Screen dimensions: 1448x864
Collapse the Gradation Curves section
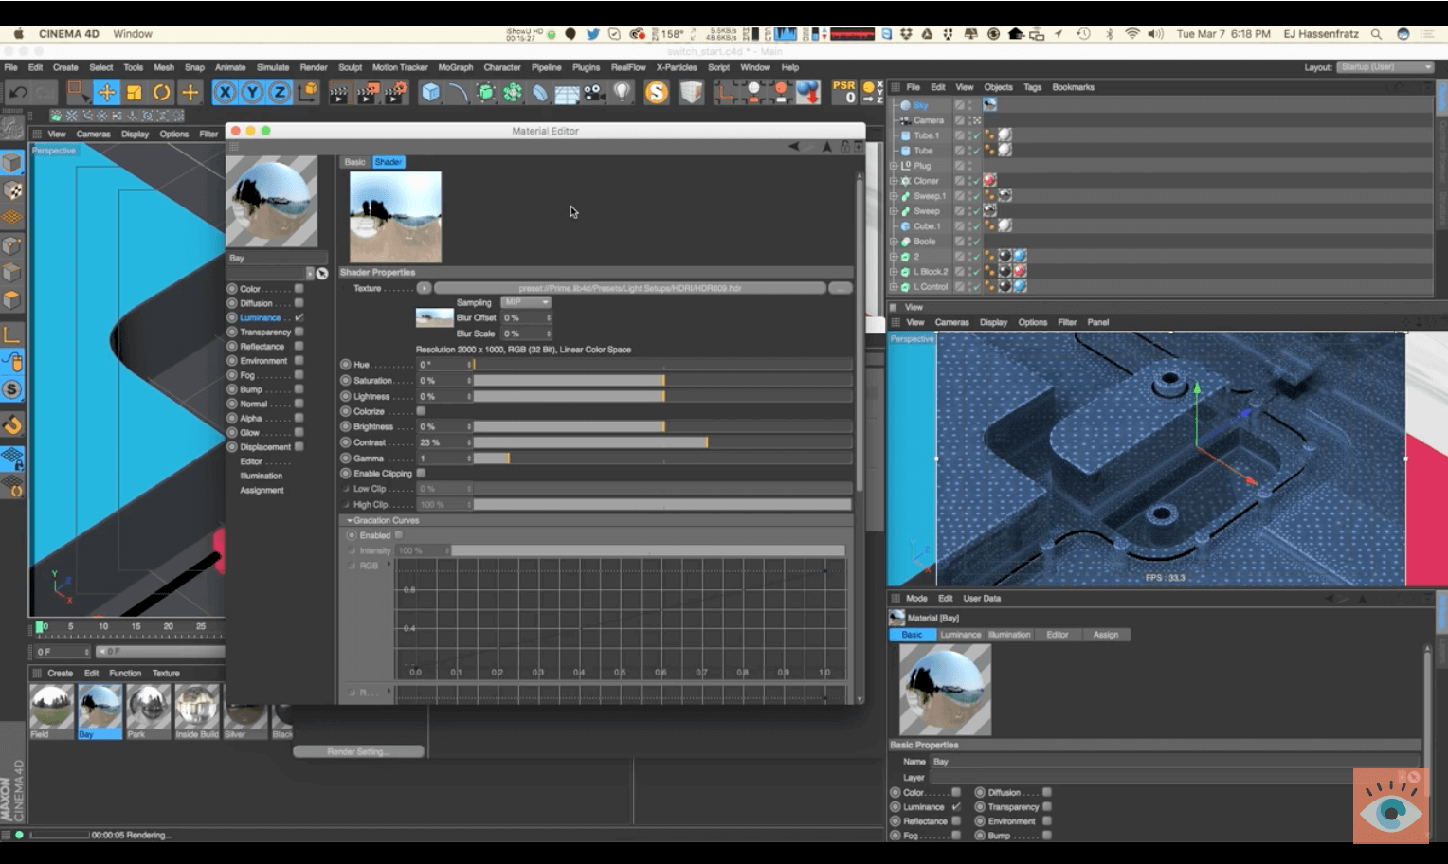click(x=350, y=520)
